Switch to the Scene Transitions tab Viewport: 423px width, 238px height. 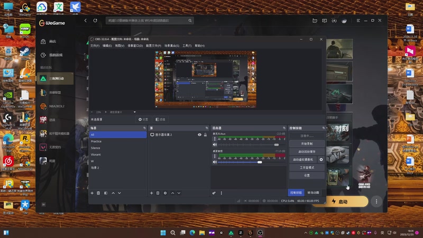313,193
